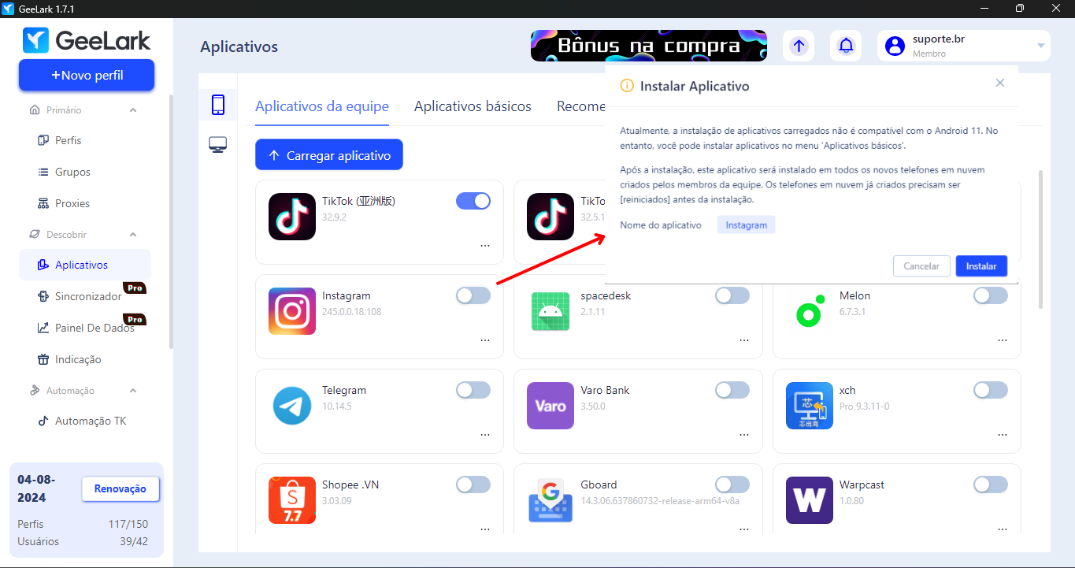Open more options for Melon card
Screen dimensions: 1075x568
pyautogui.click(x=1003, y=340)
